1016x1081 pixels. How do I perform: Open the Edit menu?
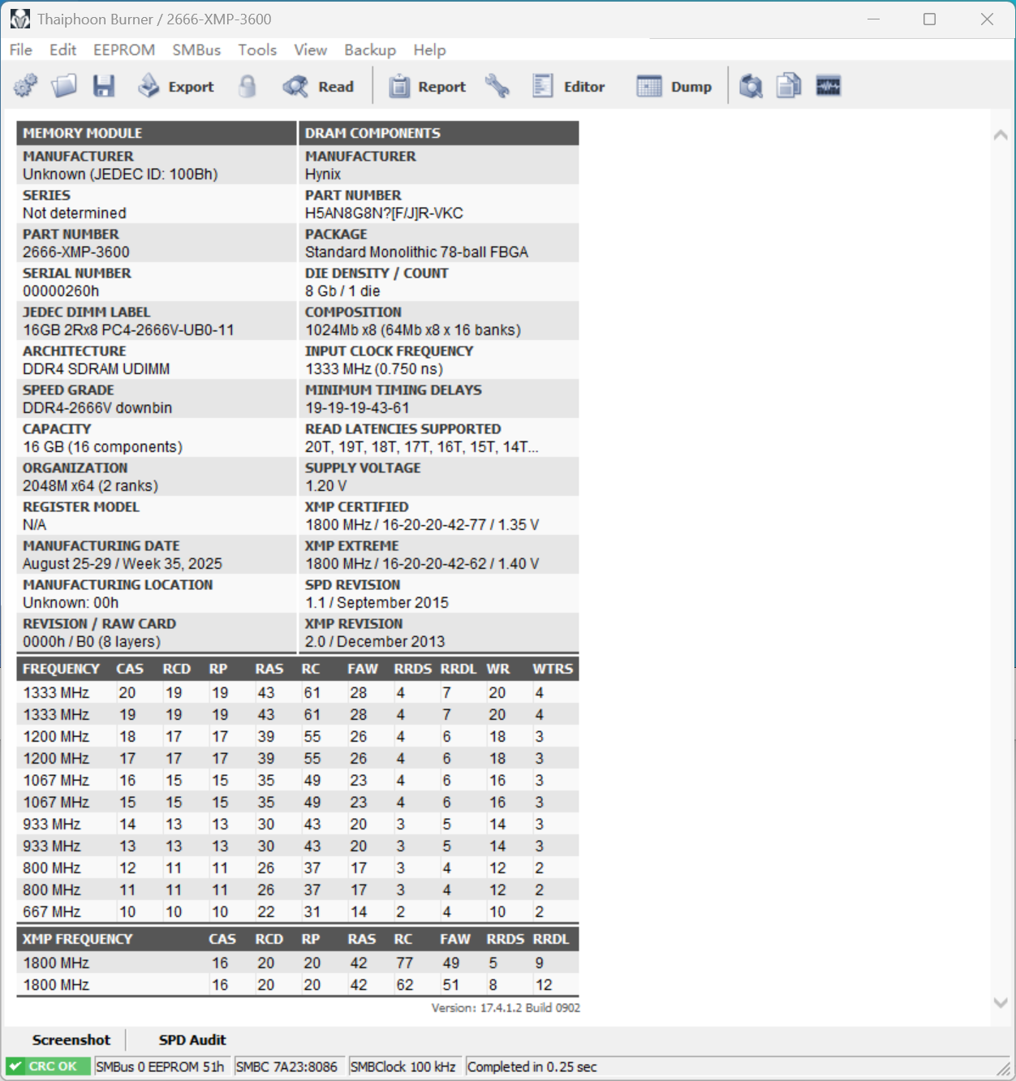coord(62,50)
